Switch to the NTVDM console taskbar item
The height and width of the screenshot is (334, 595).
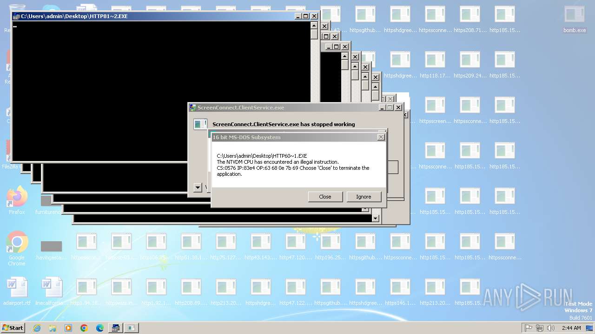(x=115, y=328)
